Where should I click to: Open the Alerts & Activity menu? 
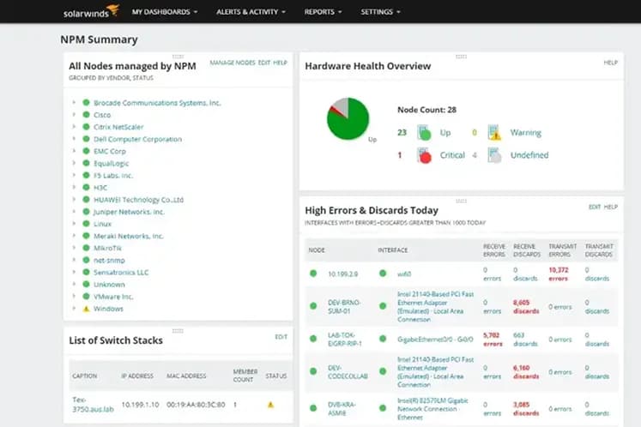(x=251, y=12)
